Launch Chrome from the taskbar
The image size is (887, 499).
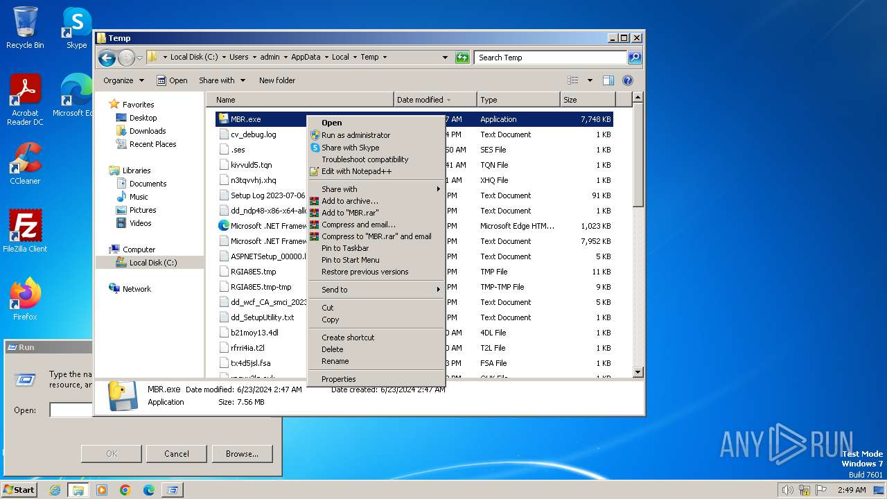(125, 490)
